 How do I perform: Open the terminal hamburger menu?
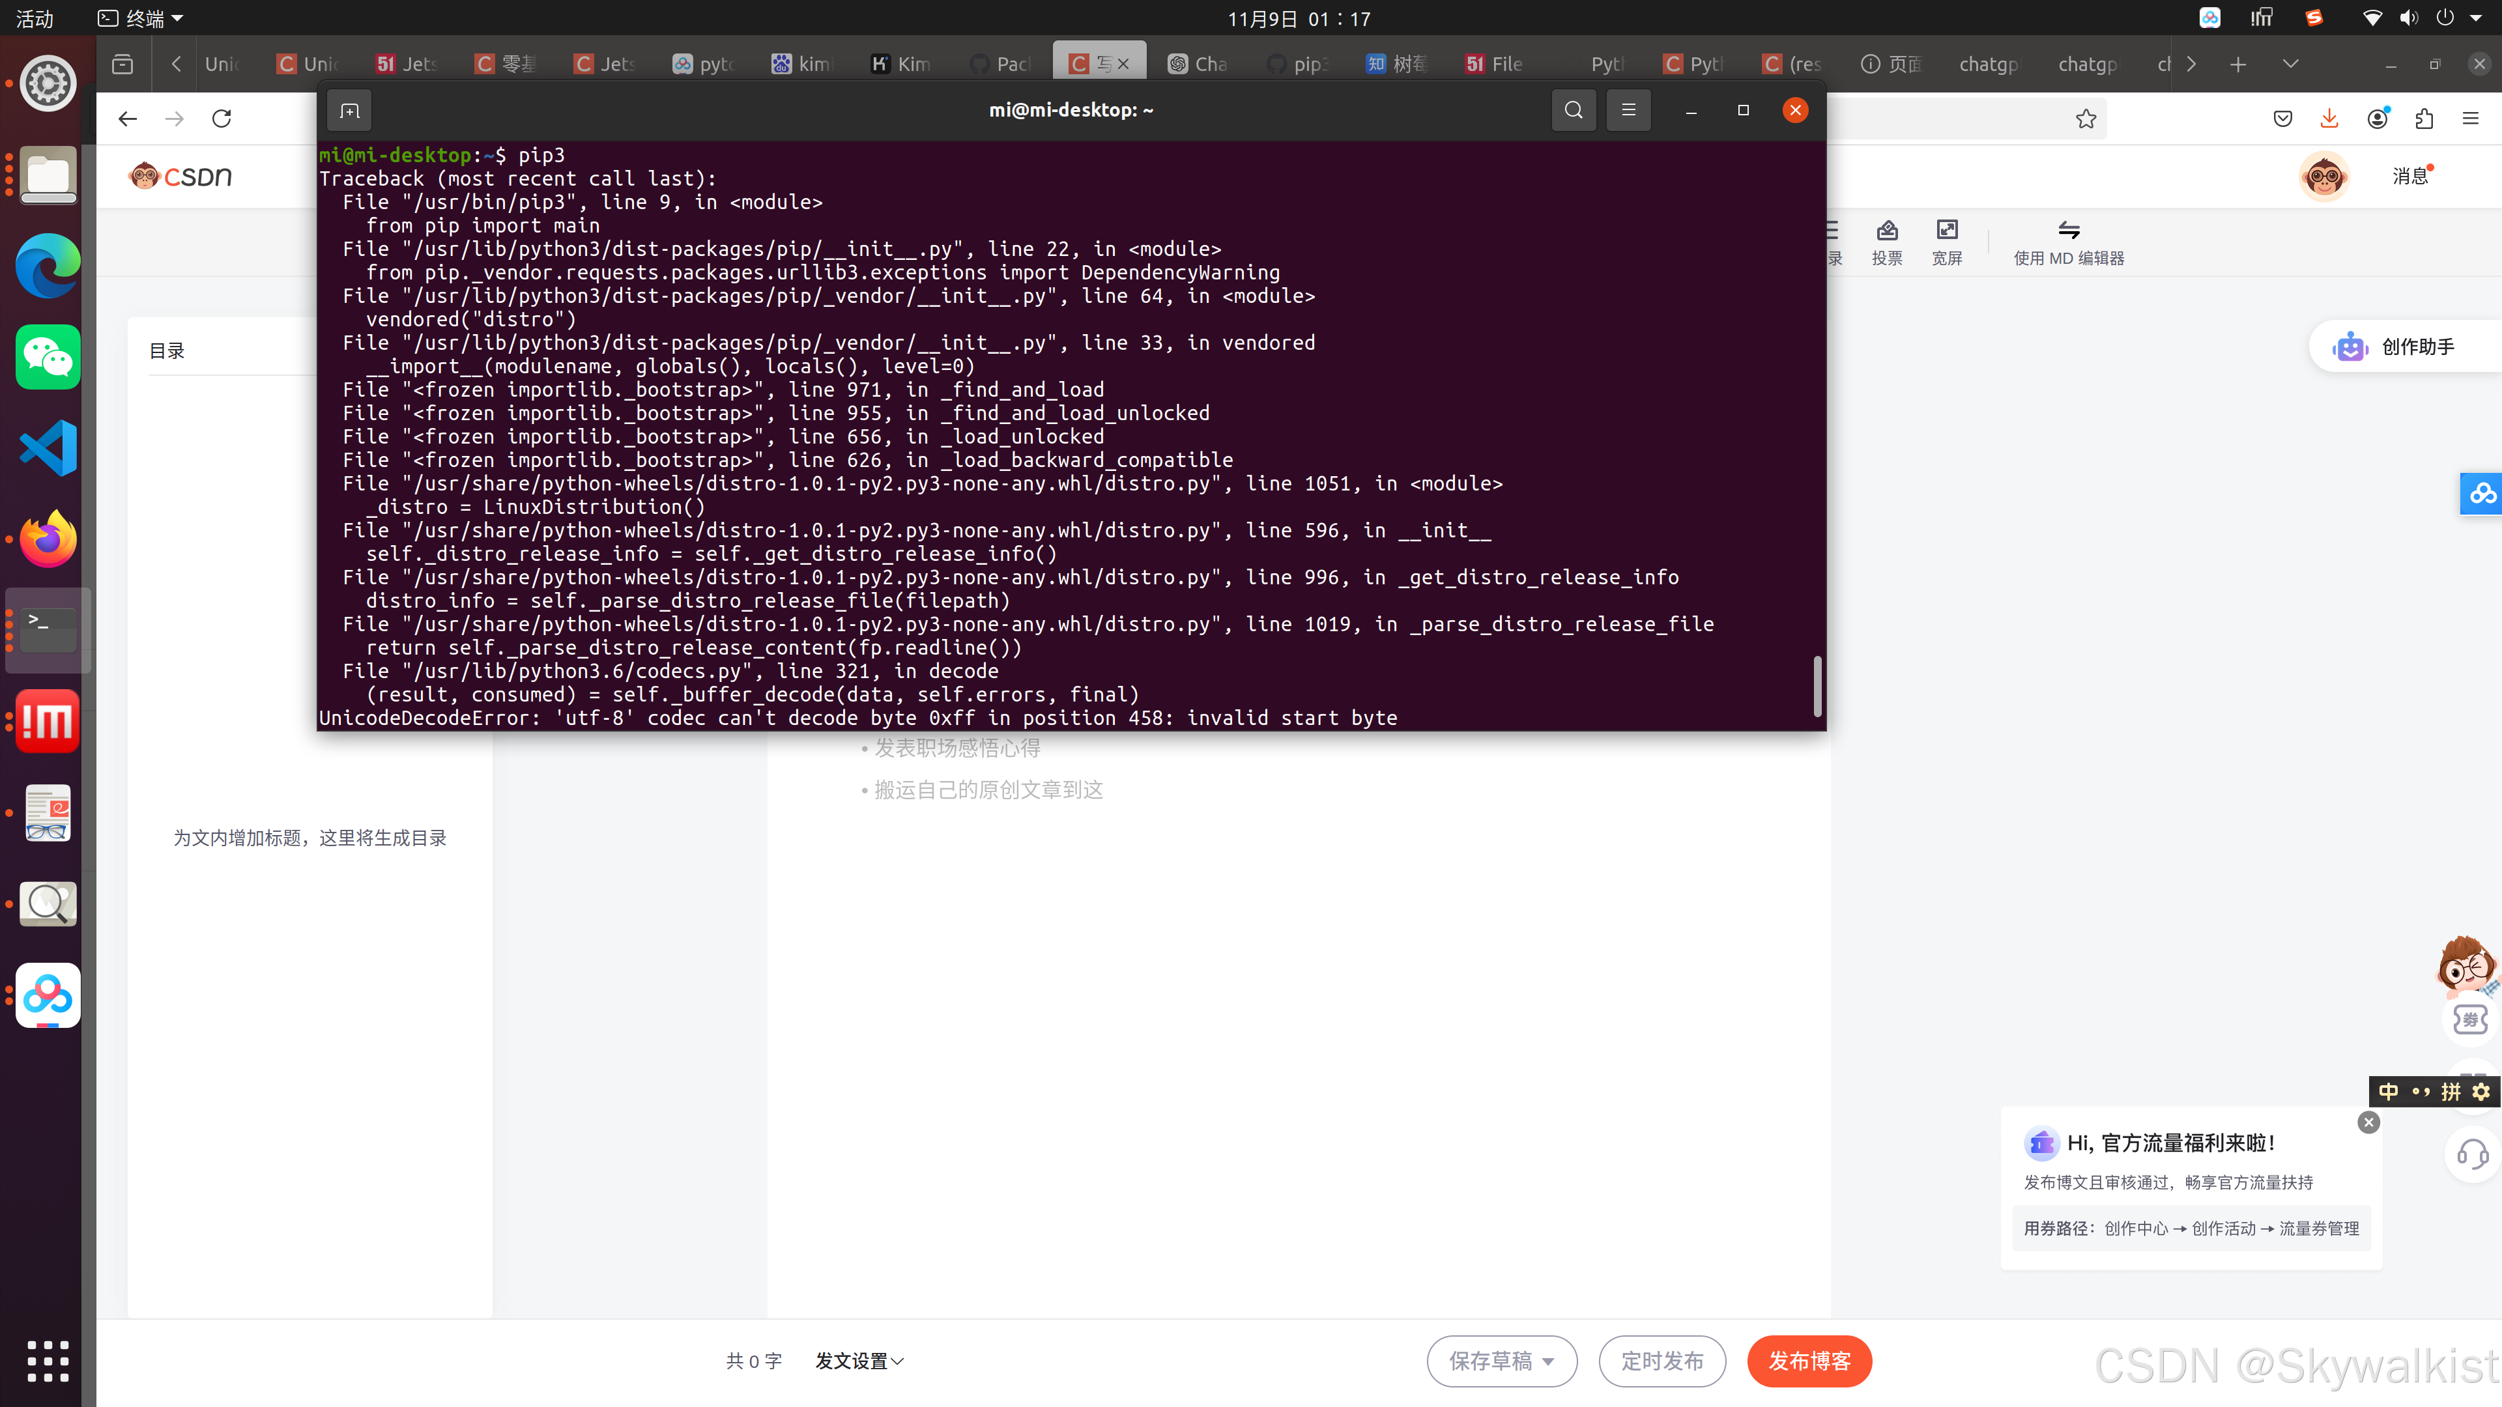(1629, 109)
